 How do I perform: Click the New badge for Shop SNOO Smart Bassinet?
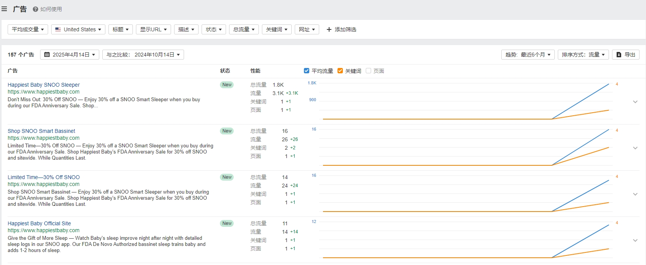227,131
